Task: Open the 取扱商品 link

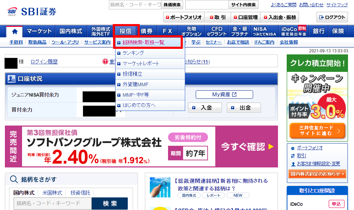Action: [x=37, y=42]
